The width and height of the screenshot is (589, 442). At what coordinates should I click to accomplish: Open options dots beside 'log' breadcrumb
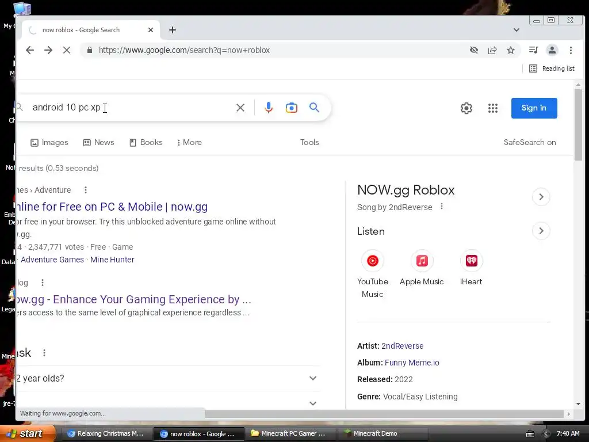[x=43, y=283]
